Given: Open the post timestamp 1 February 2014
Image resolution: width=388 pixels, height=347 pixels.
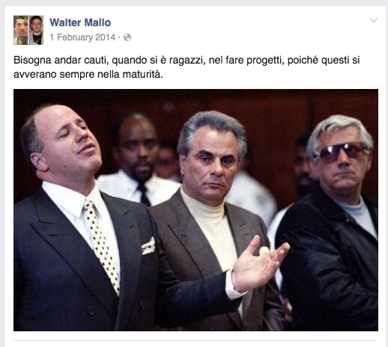Looking at the screenshot, I should [x=82, y=37].
